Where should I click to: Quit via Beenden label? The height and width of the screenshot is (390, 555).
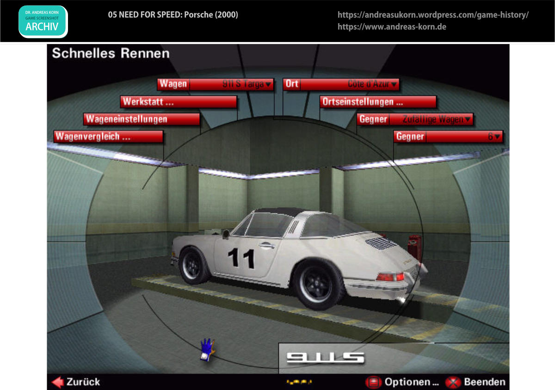(x=484, y=382)
